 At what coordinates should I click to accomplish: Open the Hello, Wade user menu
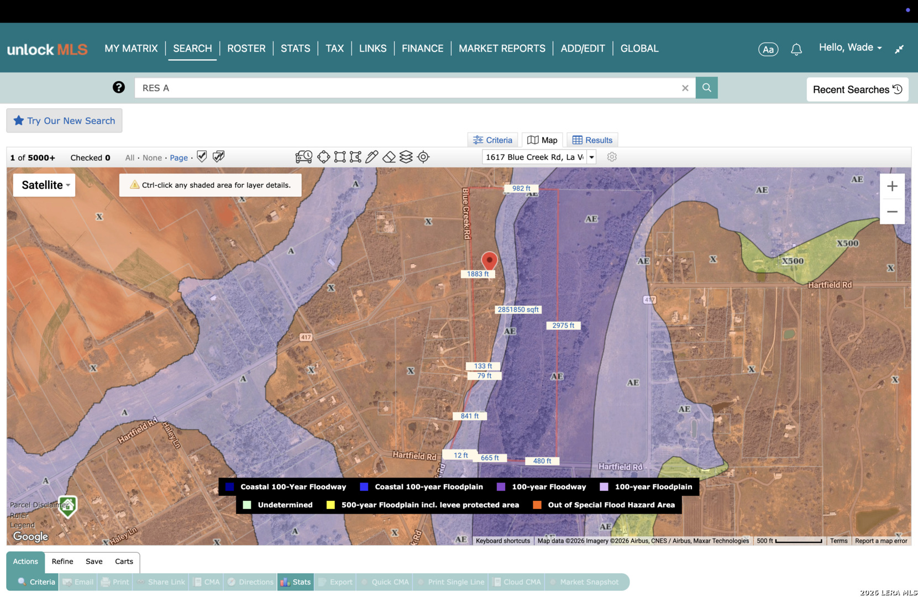coord(850,48)
